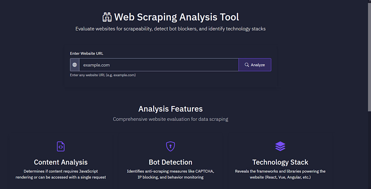The height and width of the screenshot is (189, 371).
Task: Click the 'Content Analysis' card heading
Action: coord(61,162)
